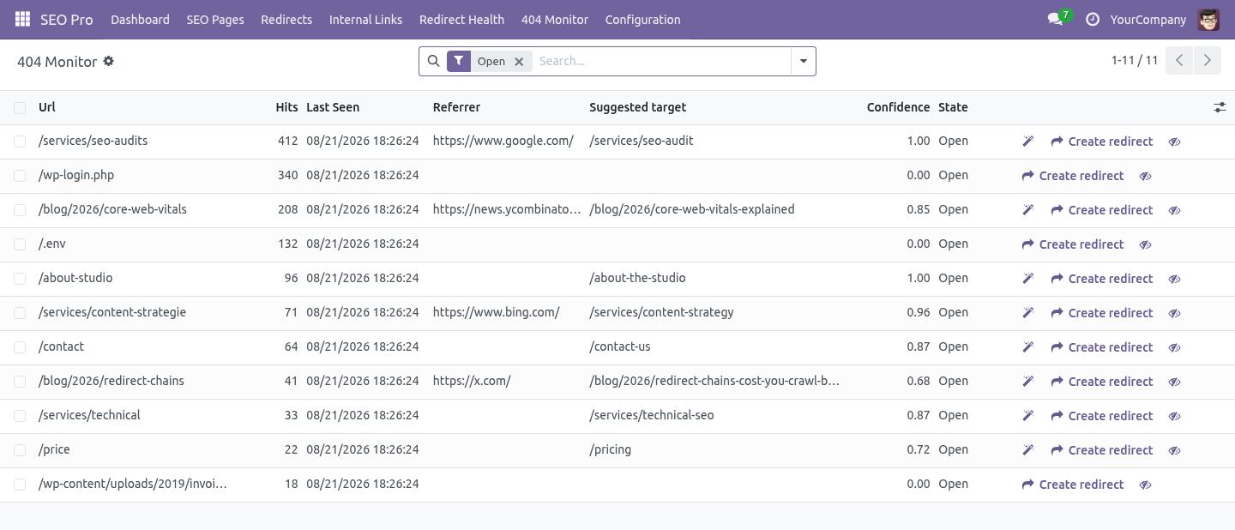Viewport: 1235px width, 530px height.
Task: Go to previous page of records
Action: (x=1179, y=60)
